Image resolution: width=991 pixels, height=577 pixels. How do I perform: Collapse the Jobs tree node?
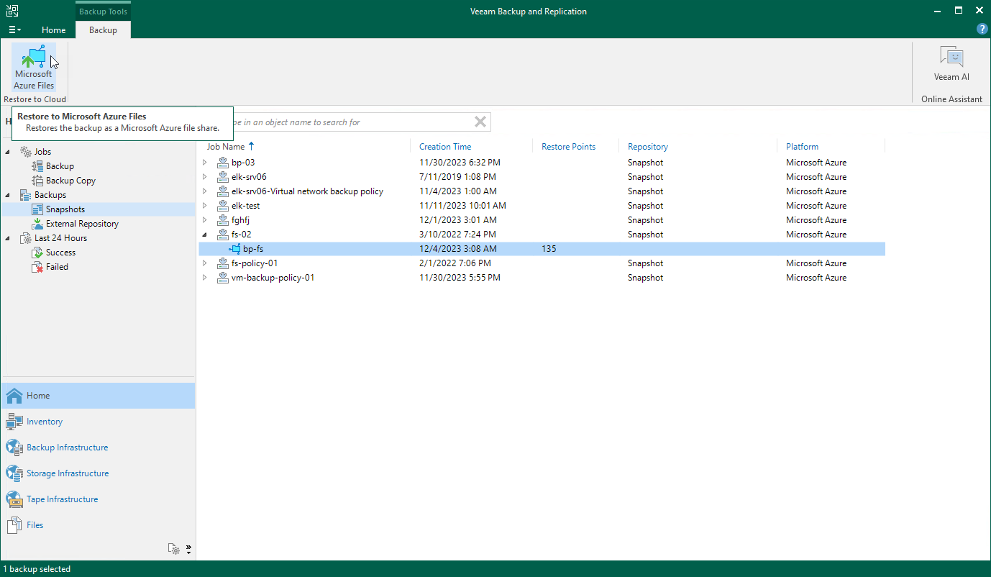[9, 152]
